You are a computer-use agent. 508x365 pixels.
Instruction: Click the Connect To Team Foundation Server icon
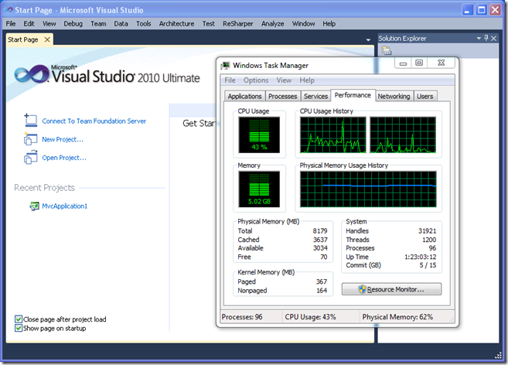(x=31, y=121)
